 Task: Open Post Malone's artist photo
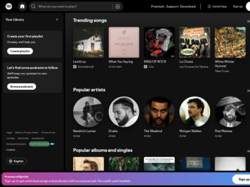point(230,112)
